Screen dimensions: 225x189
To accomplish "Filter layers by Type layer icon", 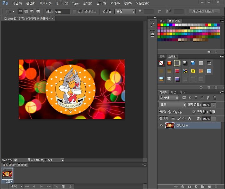I will tap(196, 98).
